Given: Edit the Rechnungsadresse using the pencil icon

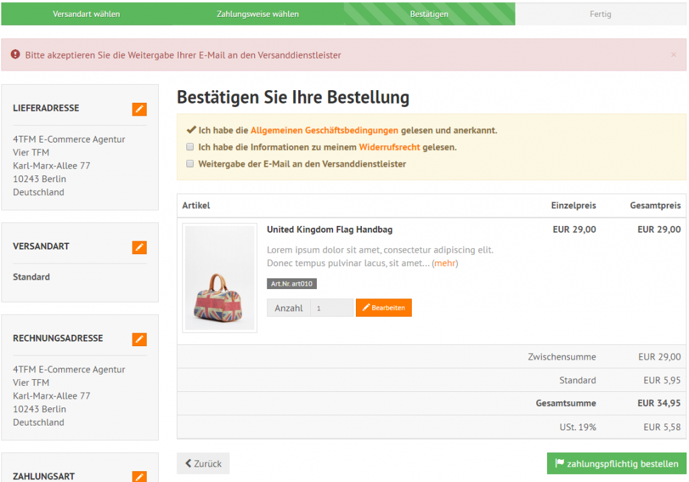Looking at the screenshot, I should (x=139, y=339).
